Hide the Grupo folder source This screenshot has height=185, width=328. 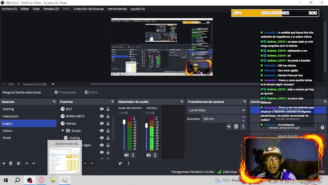click(x=102, y=131)
